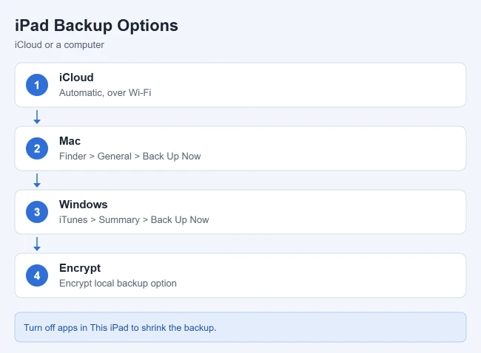
Task: Click 'iTunes > Summary > Back Up Now' text
Action: coord(134,220)
